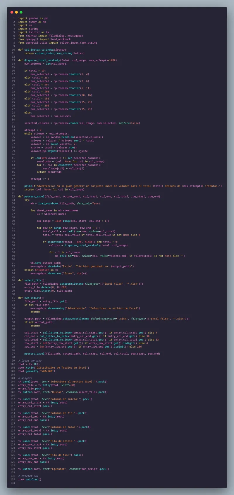The height and width of the screenshot is (495, 234).
Task: Click 'root.geometry("500x300")' line
Action: click(x=37, y=371)
